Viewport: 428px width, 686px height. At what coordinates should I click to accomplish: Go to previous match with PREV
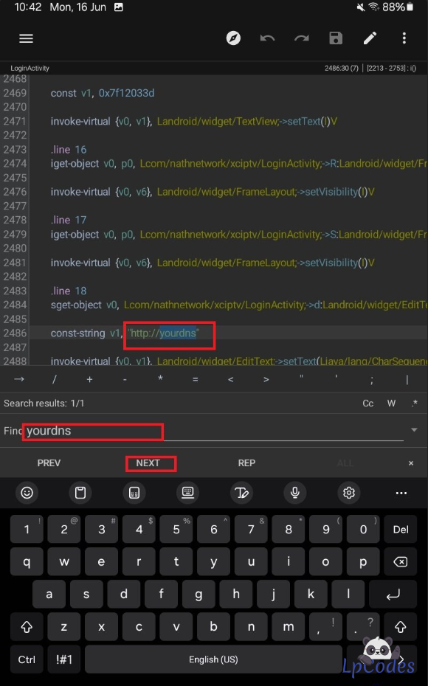(x=49, y=463)
